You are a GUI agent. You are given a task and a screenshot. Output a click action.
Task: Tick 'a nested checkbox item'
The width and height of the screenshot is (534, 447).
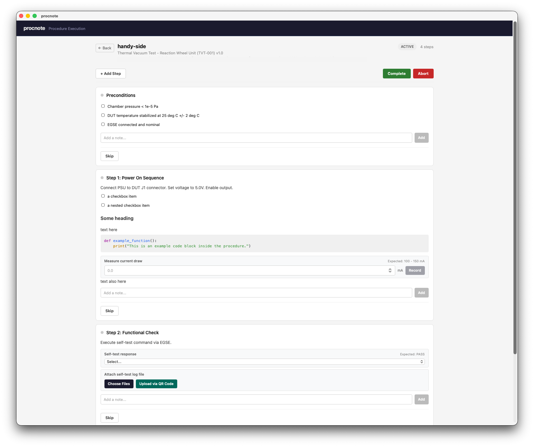click(x=103, y=205)
